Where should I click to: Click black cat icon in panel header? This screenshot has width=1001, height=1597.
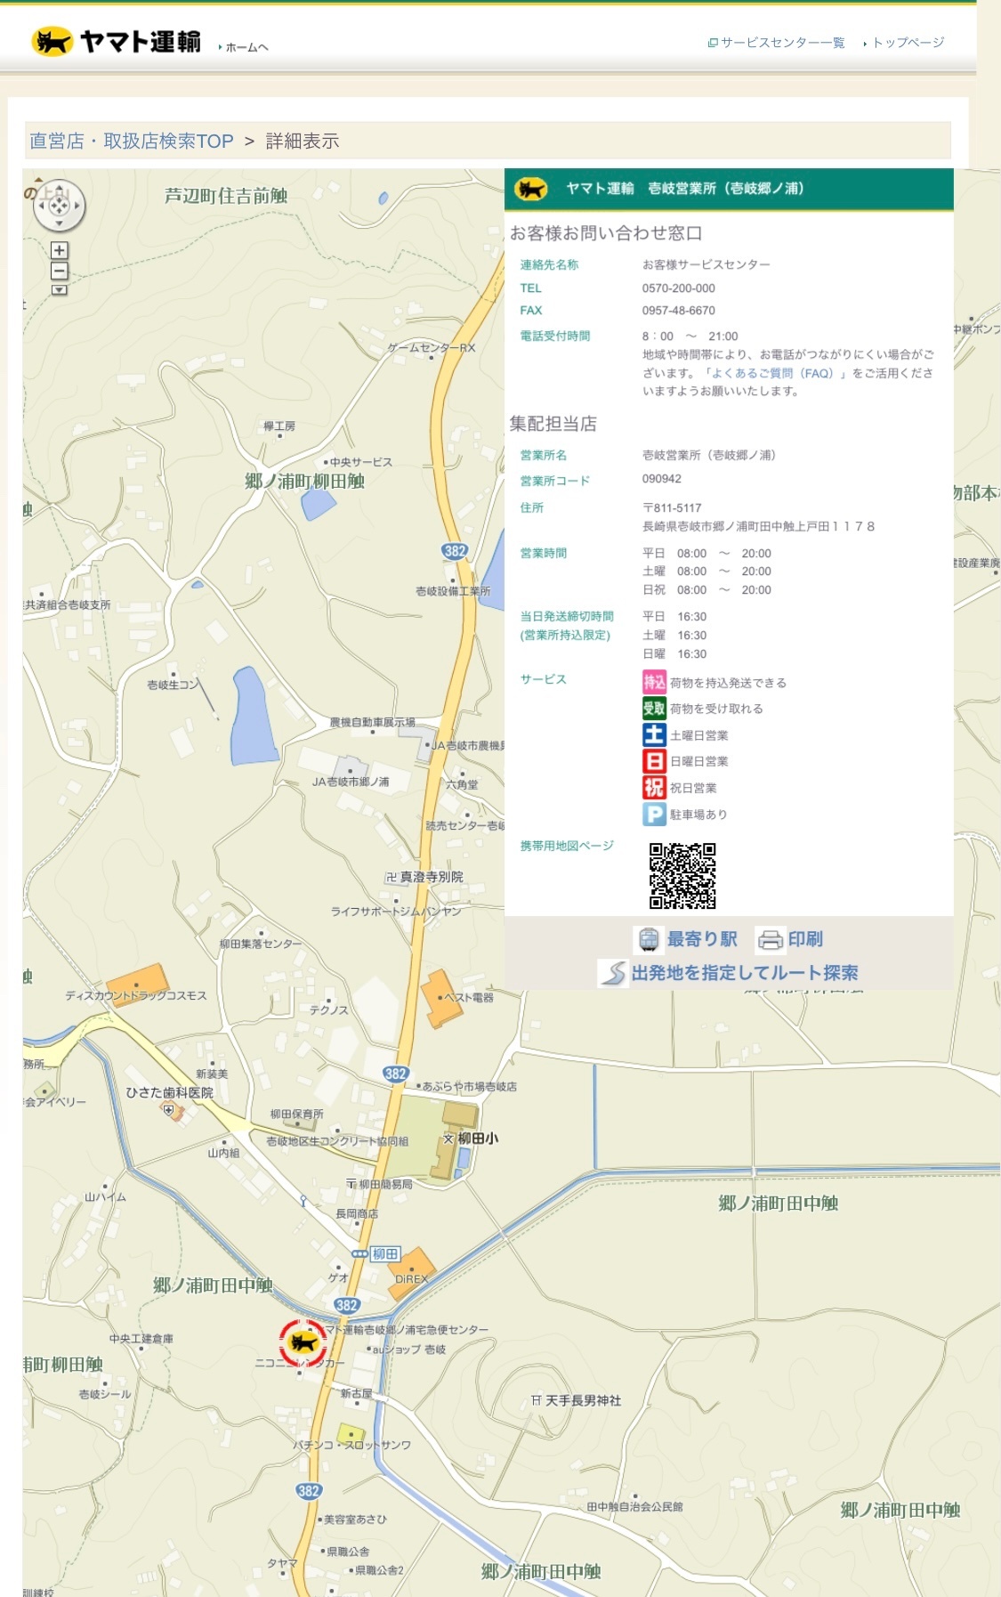click(x=531, y=189)
